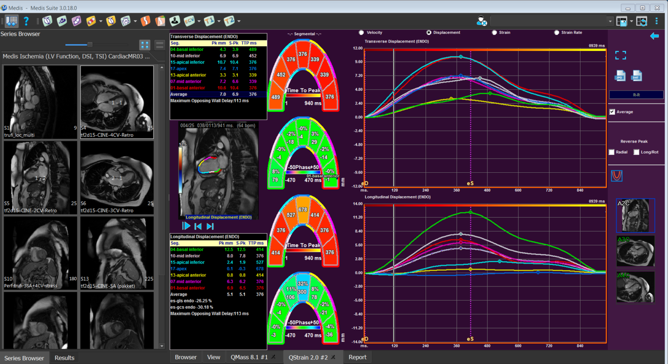Viewport: 668px width, 364px height.
Task: Switch to the QMass 8.1 #1 tab
Action: [x=249, y=357]
